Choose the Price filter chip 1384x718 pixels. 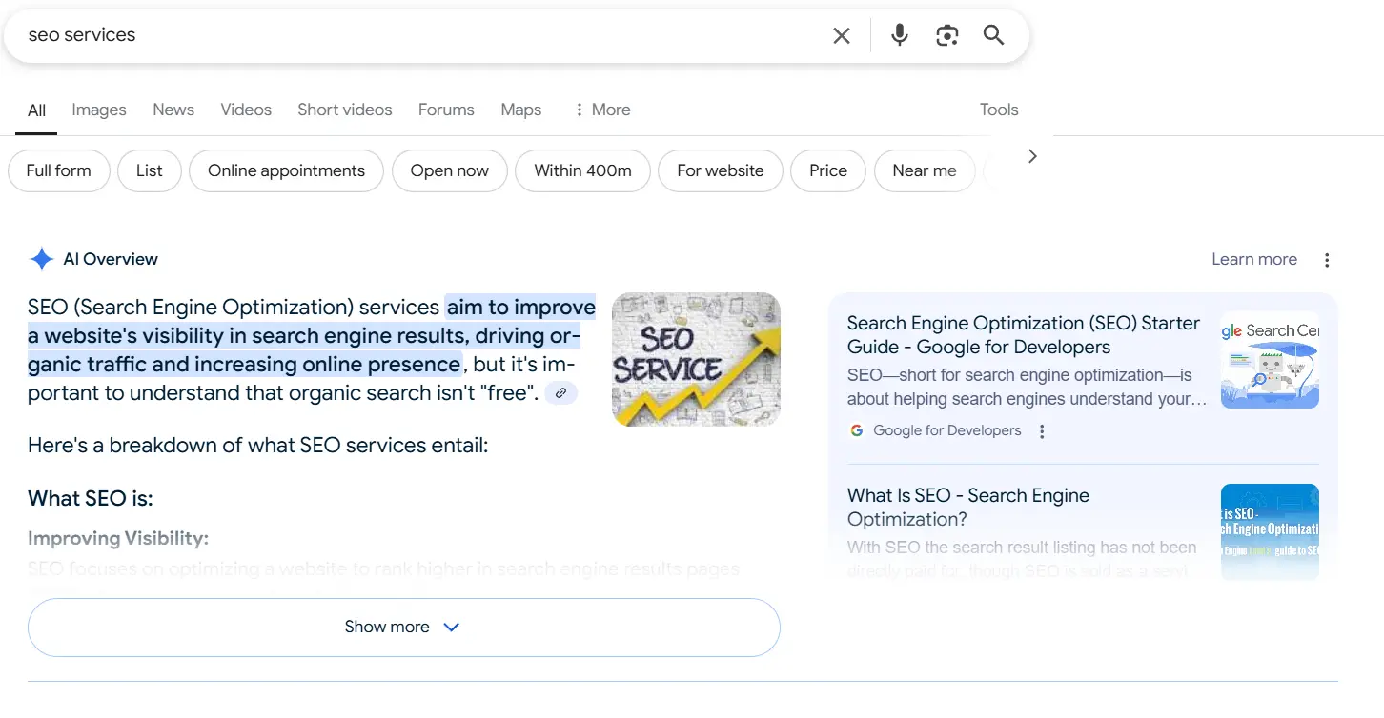click(x=828, y=171)
